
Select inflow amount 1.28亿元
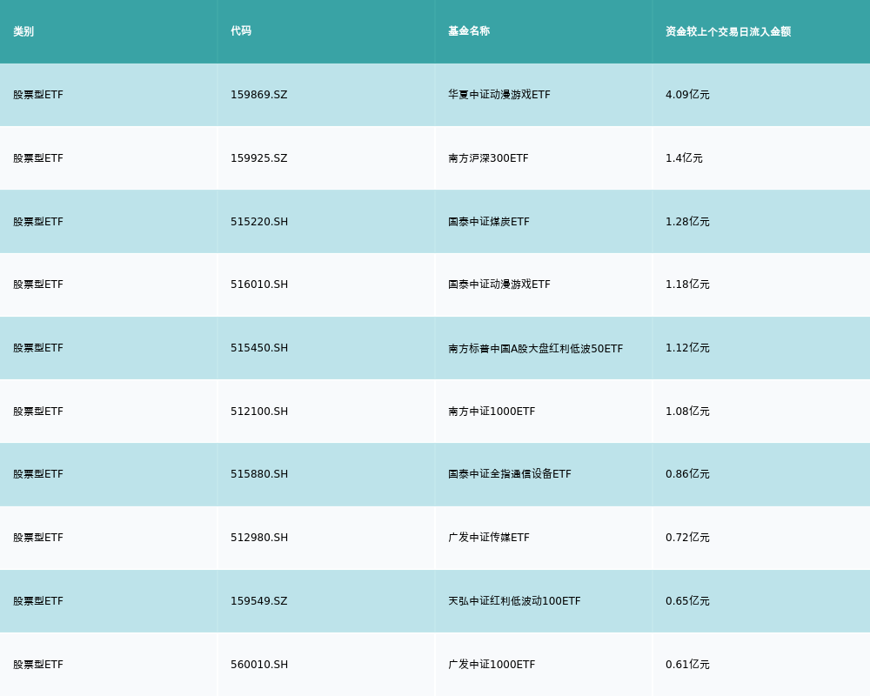tap(687, 222)
